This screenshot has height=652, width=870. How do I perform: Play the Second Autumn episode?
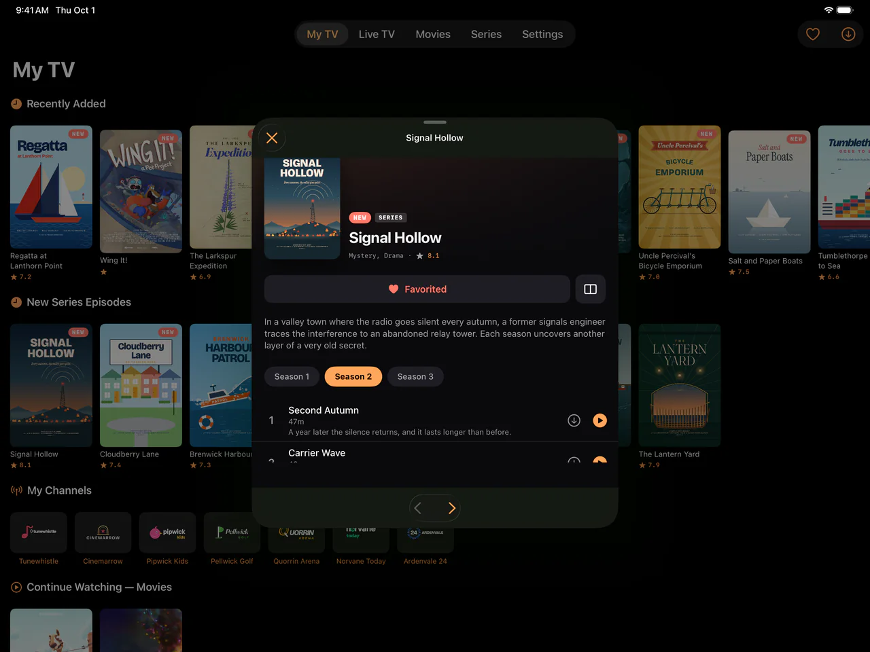[x=599, y=420]
